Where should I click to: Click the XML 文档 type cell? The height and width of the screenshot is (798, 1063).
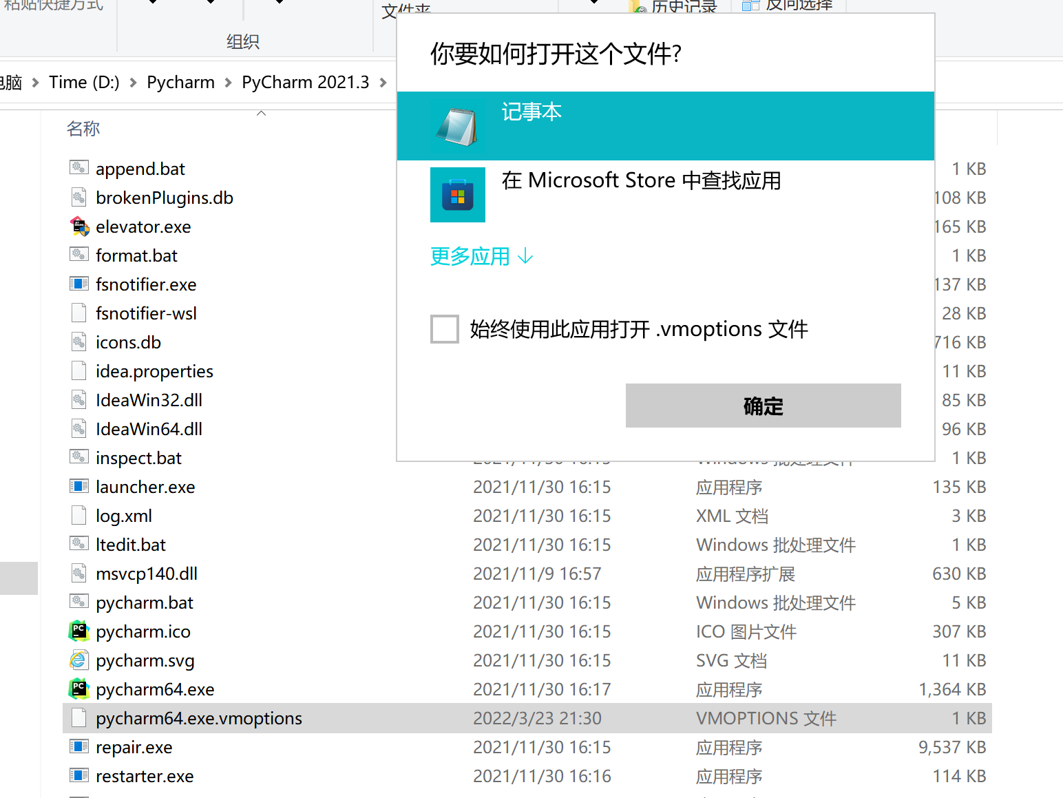(x=732, y=516)
